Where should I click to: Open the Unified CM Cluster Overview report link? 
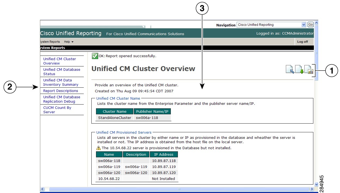tap(60, 61)
